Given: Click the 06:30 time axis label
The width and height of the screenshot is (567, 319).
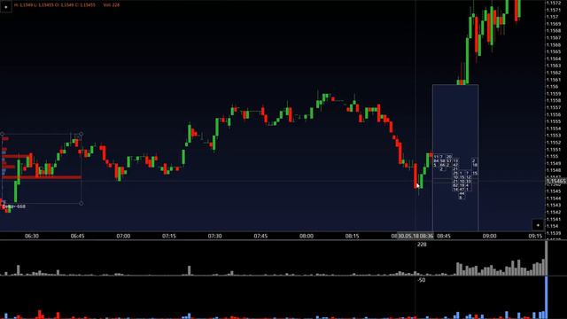Looking at the screenshot, I should click(32, 236).
